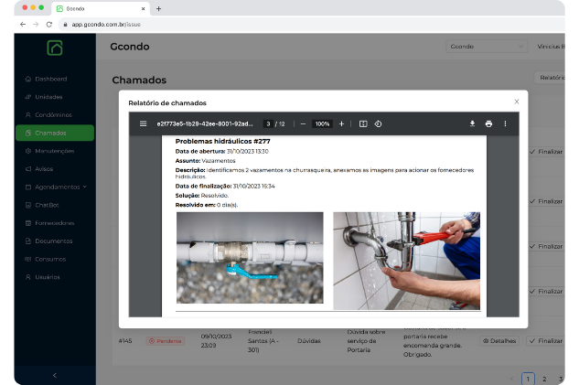Go to page 2 in pagination
The width and height of the screenshot is (579, 385).
point(544,379)
